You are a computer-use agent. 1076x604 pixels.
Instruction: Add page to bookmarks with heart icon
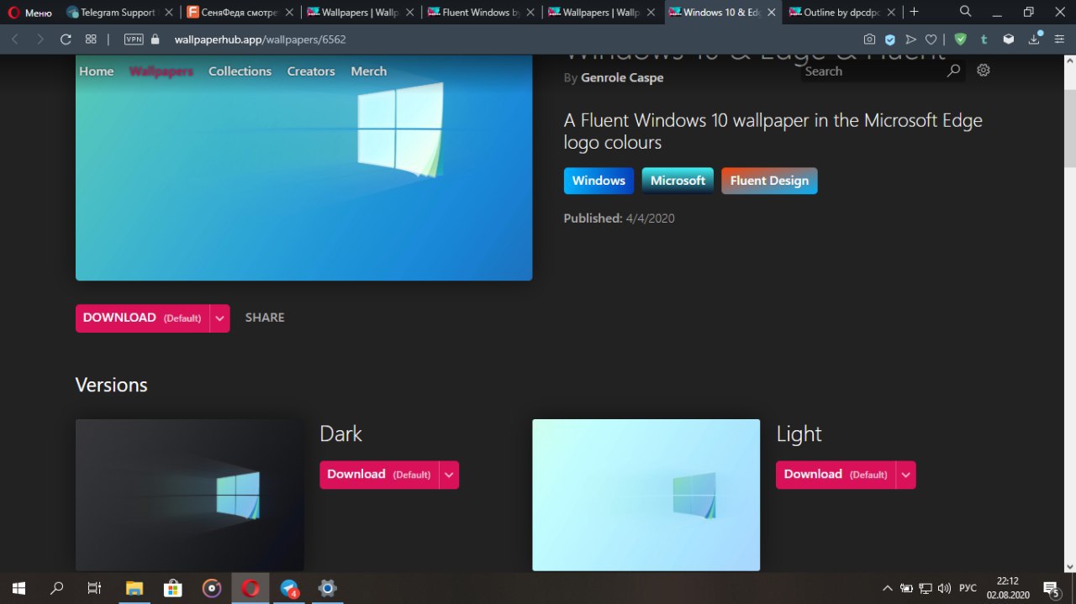pos(931,39)
